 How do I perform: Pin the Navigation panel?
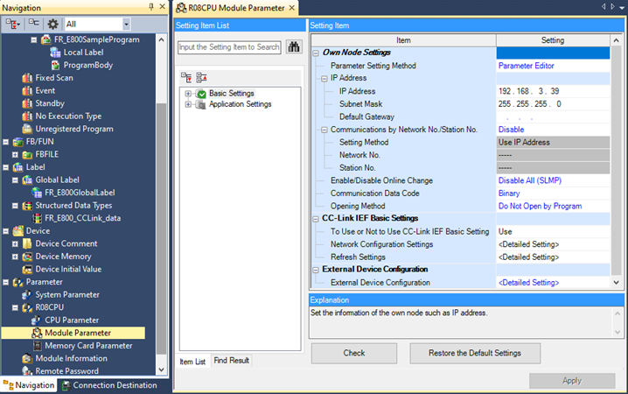click(151, 7)
